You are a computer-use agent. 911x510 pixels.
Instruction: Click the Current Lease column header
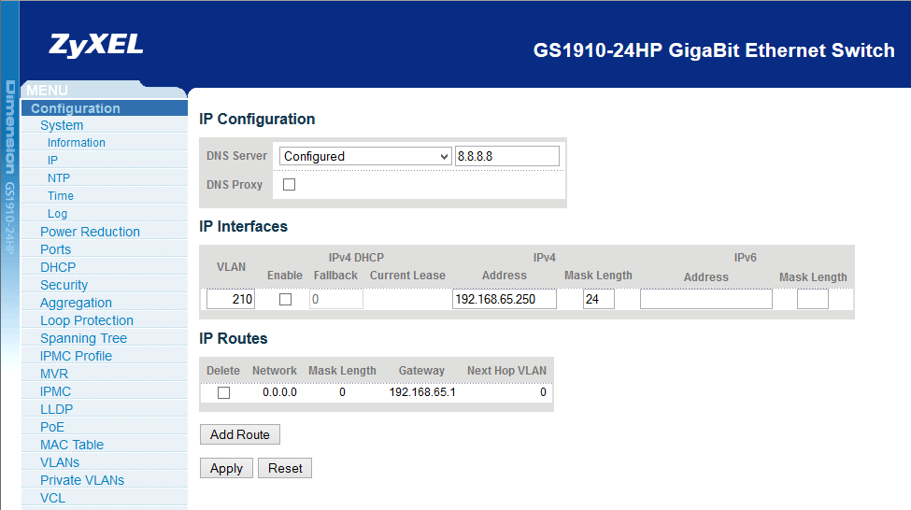[408, 276]
